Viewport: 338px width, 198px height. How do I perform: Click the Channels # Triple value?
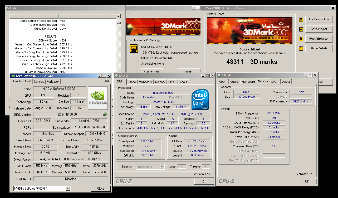[x=301, y=92]
